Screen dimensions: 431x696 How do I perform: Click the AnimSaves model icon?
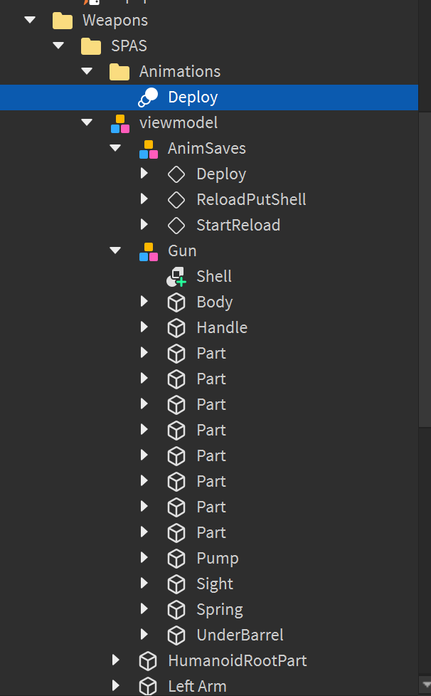[x=147, y=148]
